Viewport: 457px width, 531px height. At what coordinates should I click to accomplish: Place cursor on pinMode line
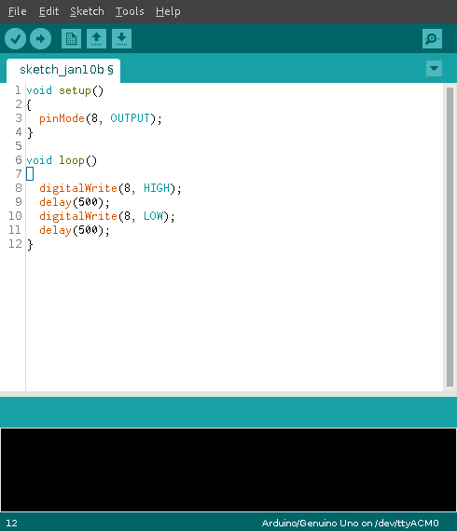[x=101, y=118]
